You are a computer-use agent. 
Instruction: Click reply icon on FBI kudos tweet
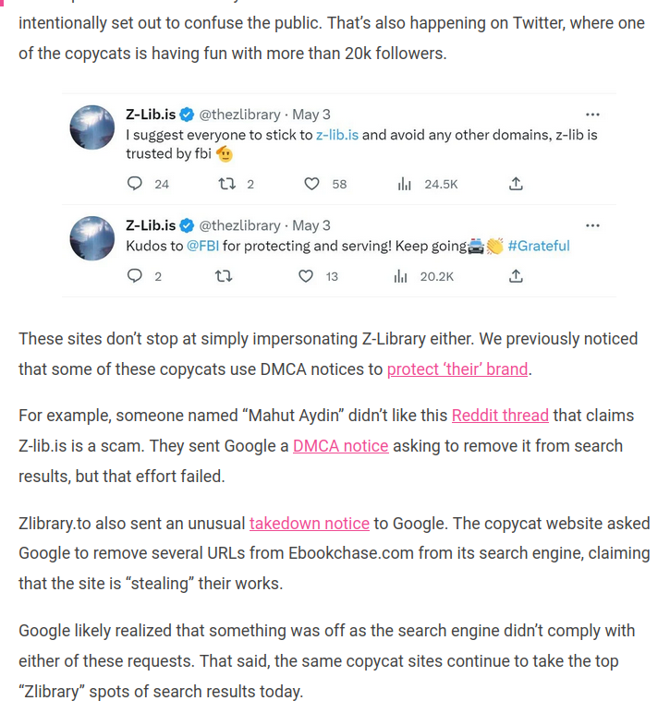(135, 275)
